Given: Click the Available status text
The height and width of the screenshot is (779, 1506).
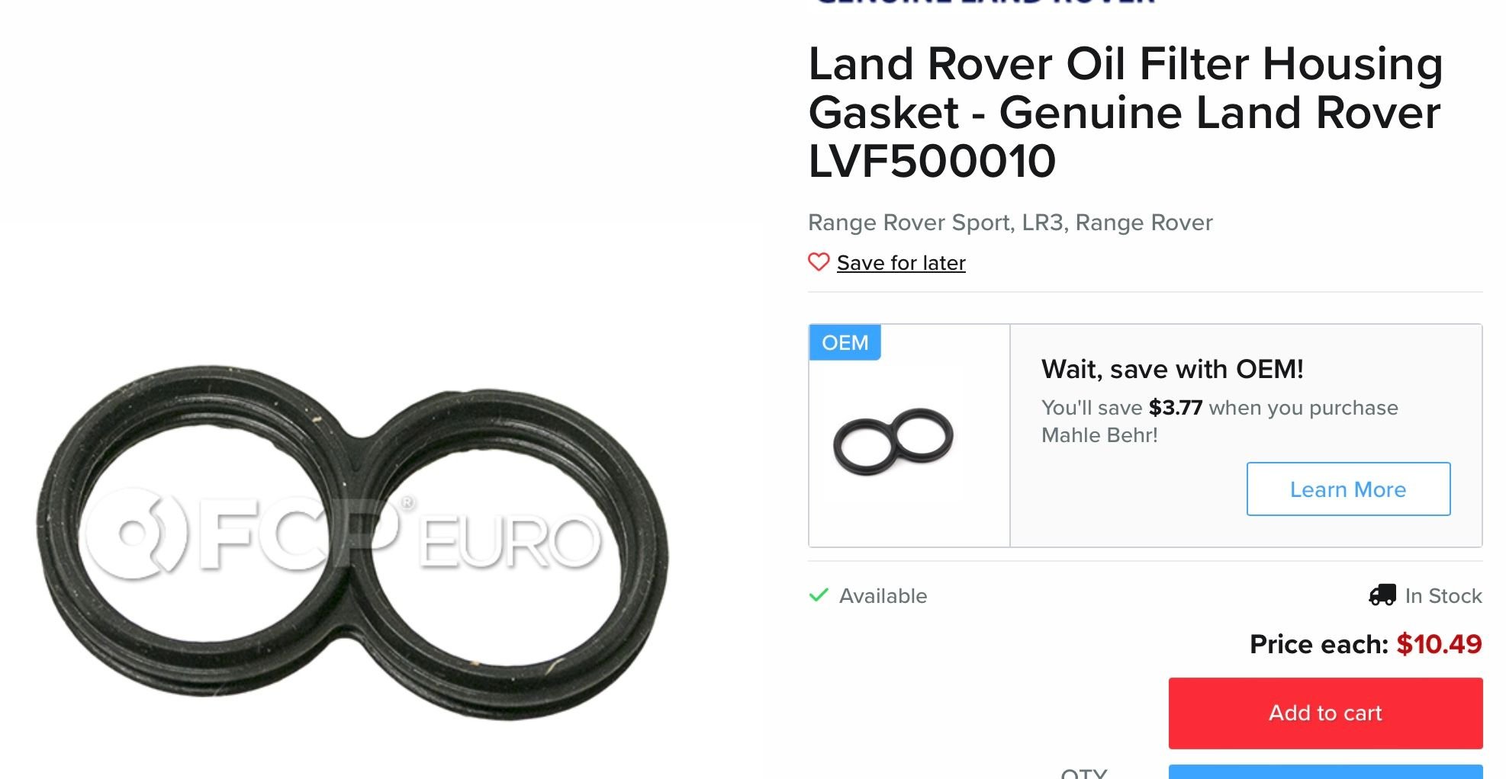Looking at the screenshot, I should point(883,596).
